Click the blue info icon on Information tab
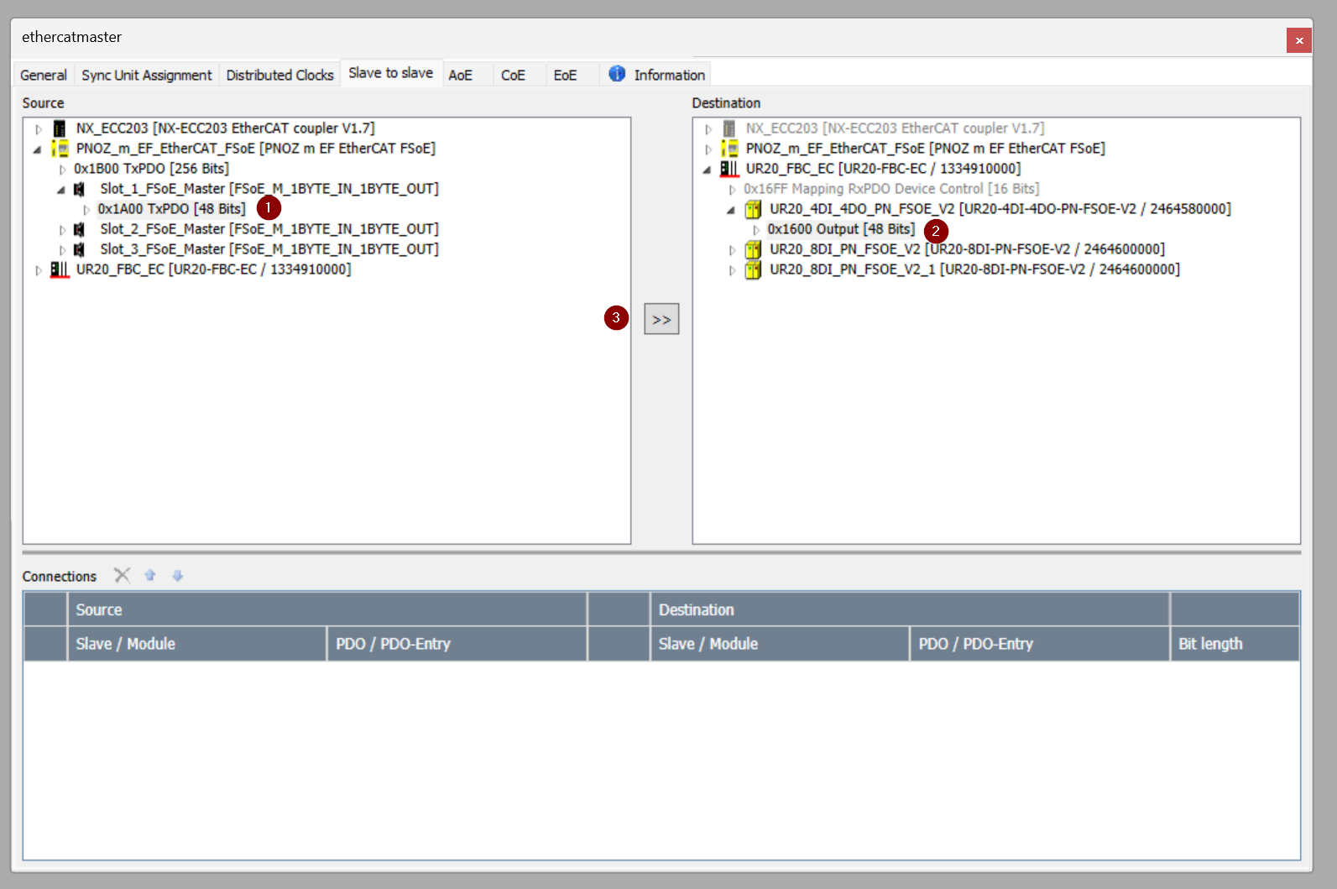 point(617,74)
